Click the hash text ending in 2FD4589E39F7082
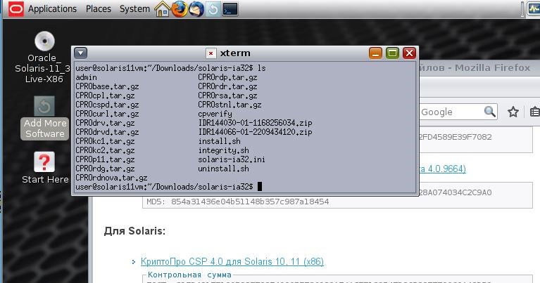The height and width of the screenshot is (283, 540). point(456,137)
